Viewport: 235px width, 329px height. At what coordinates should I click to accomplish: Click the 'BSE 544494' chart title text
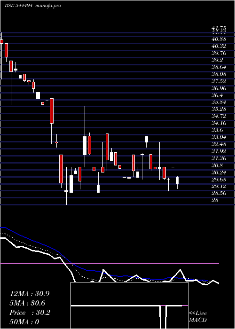point(18,6)
